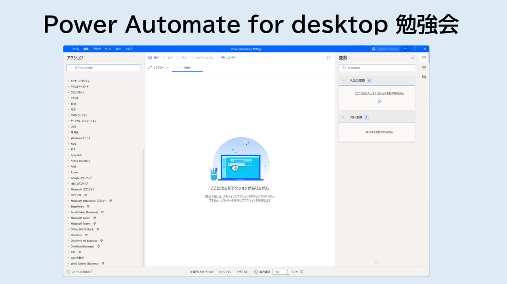Select the UI elements pane icon below {x}
Image resolution: width=507 pixels, height=284 pixels.
pyautogui.click(x=423, y=67)
